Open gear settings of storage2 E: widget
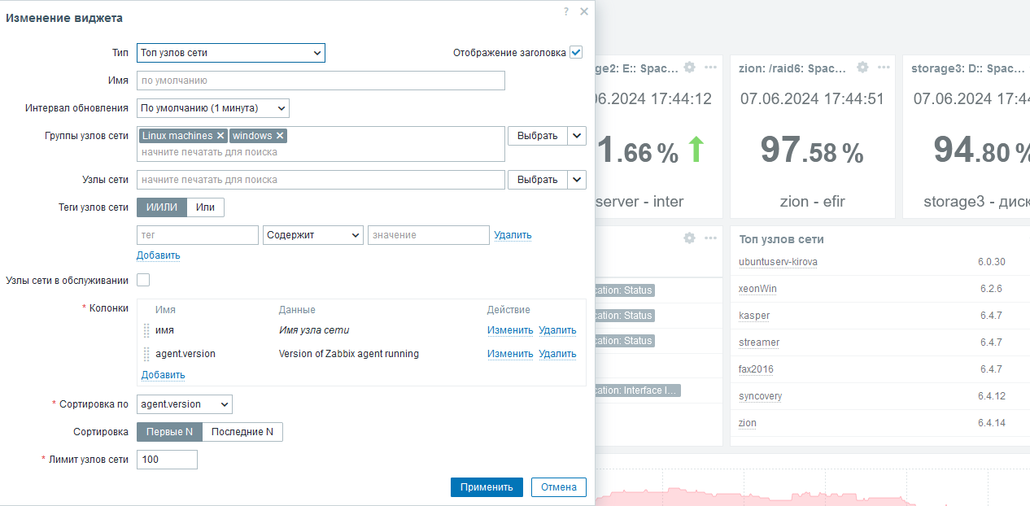 (x=690, y=68)
